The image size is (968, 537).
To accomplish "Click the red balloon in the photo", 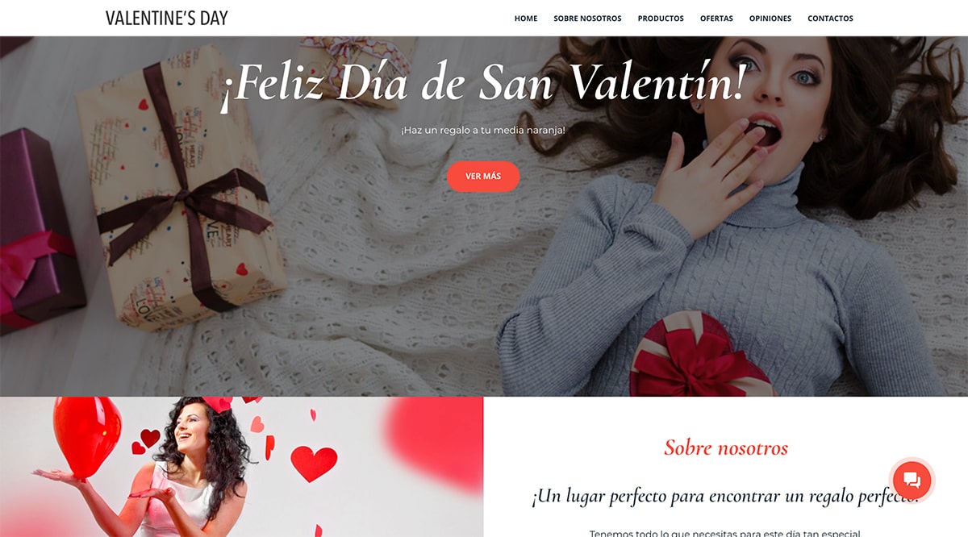I will point(87,435).
